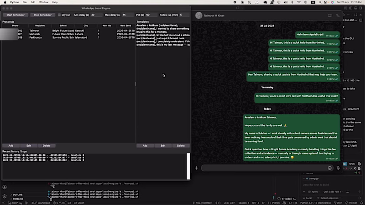Open the Local dropdown
Image resolution: width=365 pixels, height=205 pixels.
pyautogui.click(x=309, y=198)
